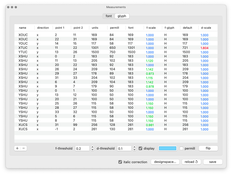Sort by the f-scale column header

(x=151, y=28)
